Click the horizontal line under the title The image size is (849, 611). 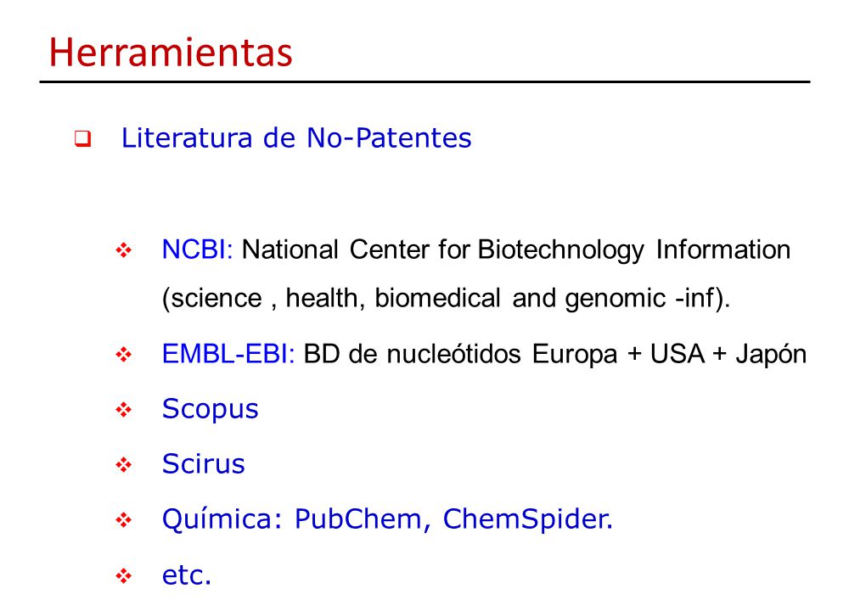click(424, 82)
